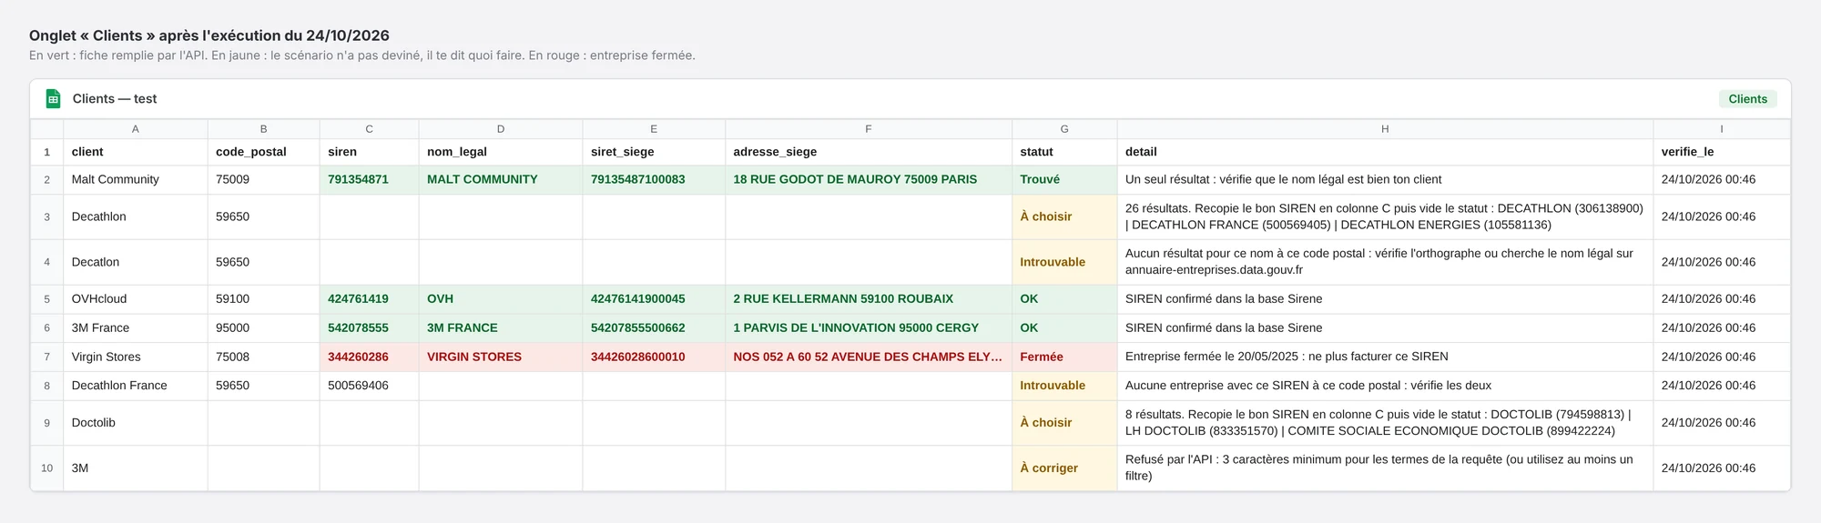
Task: Select postal code cell 59100
Action: [263, 298]
